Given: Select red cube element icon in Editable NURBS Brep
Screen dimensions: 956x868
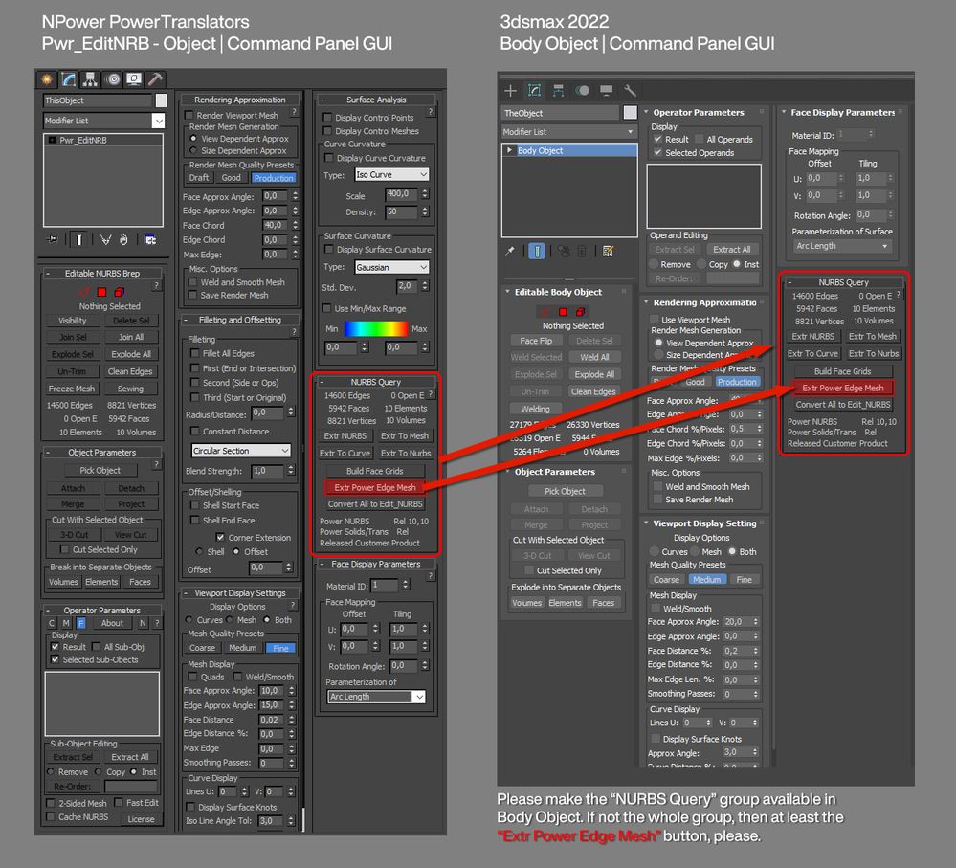Looking at the screenshot, I should click(120, 292).
